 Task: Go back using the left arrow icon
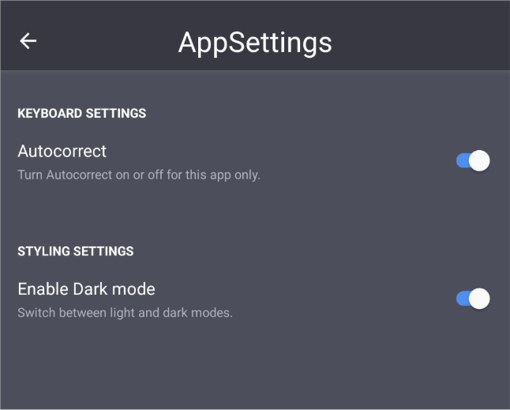(x=28, y=41)
